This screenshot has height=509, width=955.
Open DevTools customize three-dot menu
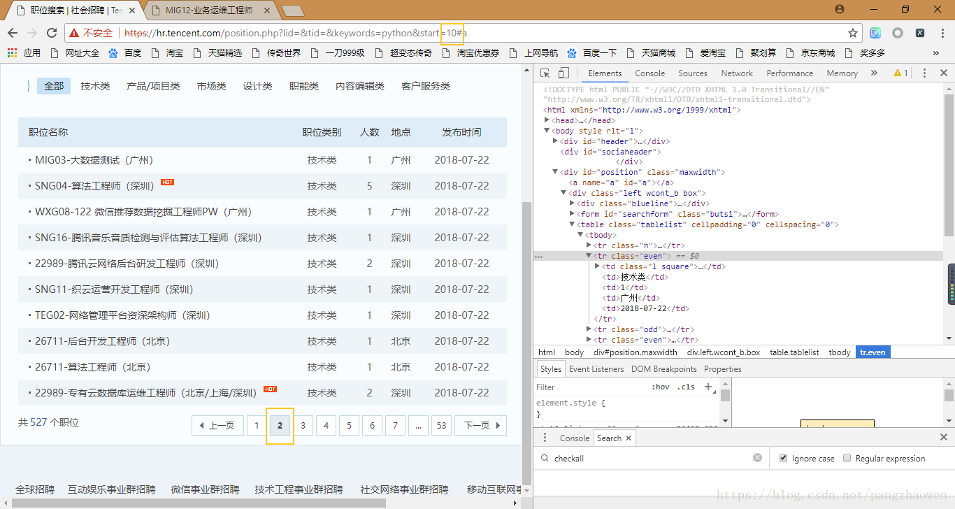point(924,73)
